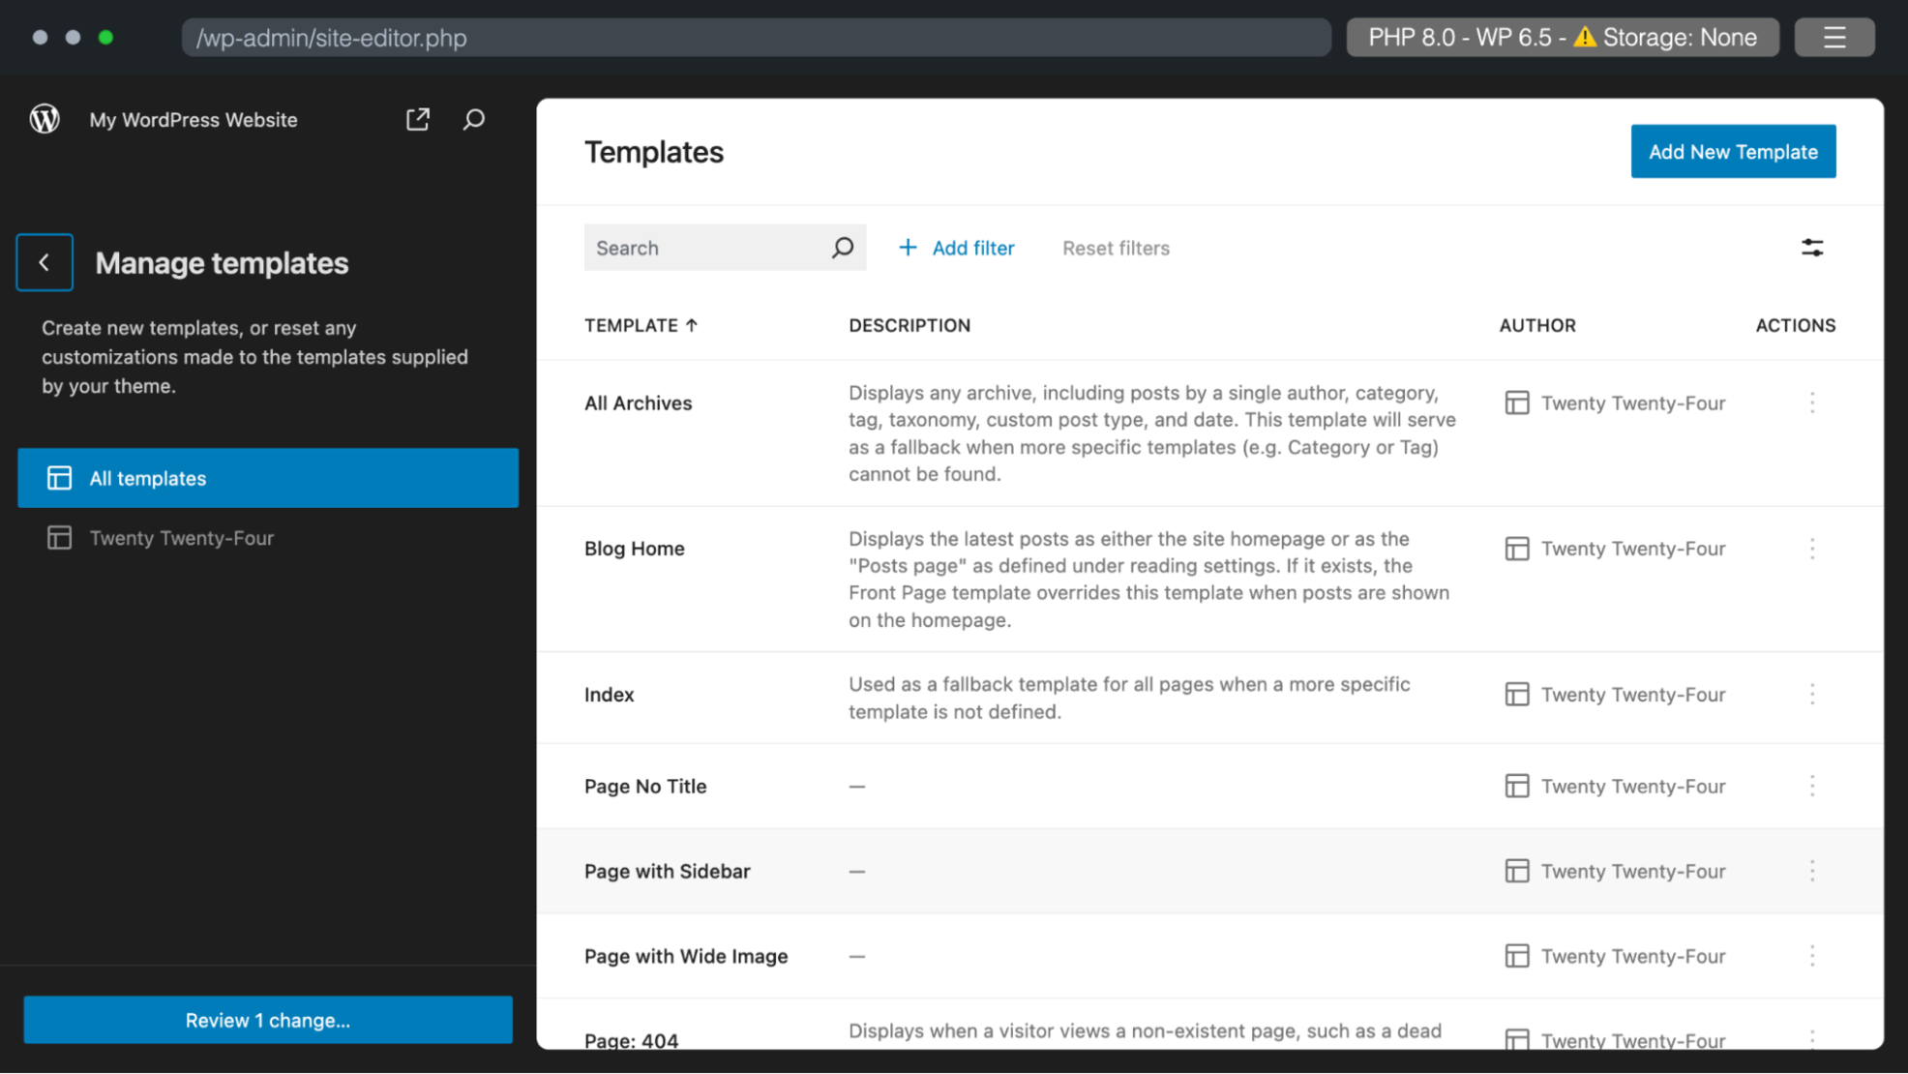
Task: Open search using the sidebar magnifier icon
Action: tap(474, 119)
